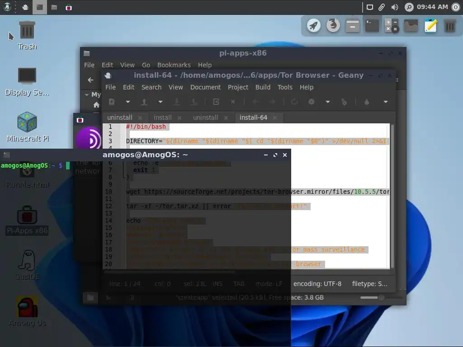Open the notes pencil icon in dock

[x=430, y=26]
